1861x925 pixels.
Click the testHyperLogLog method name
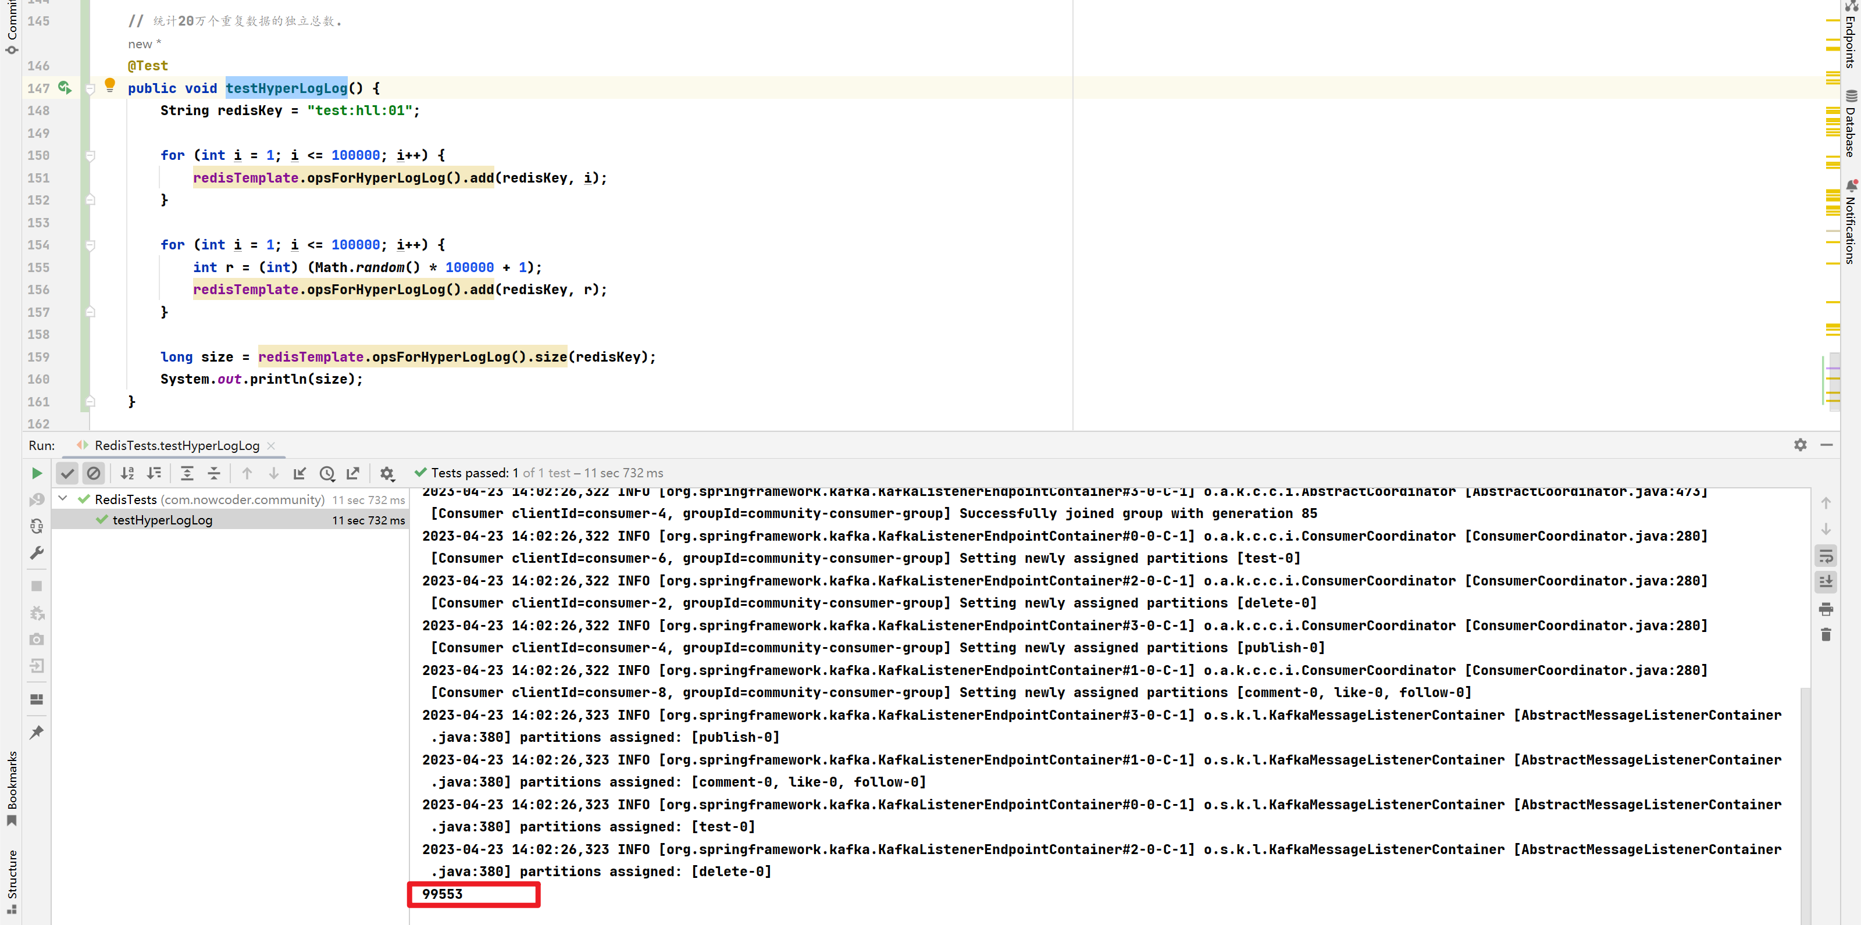(286, 88)
